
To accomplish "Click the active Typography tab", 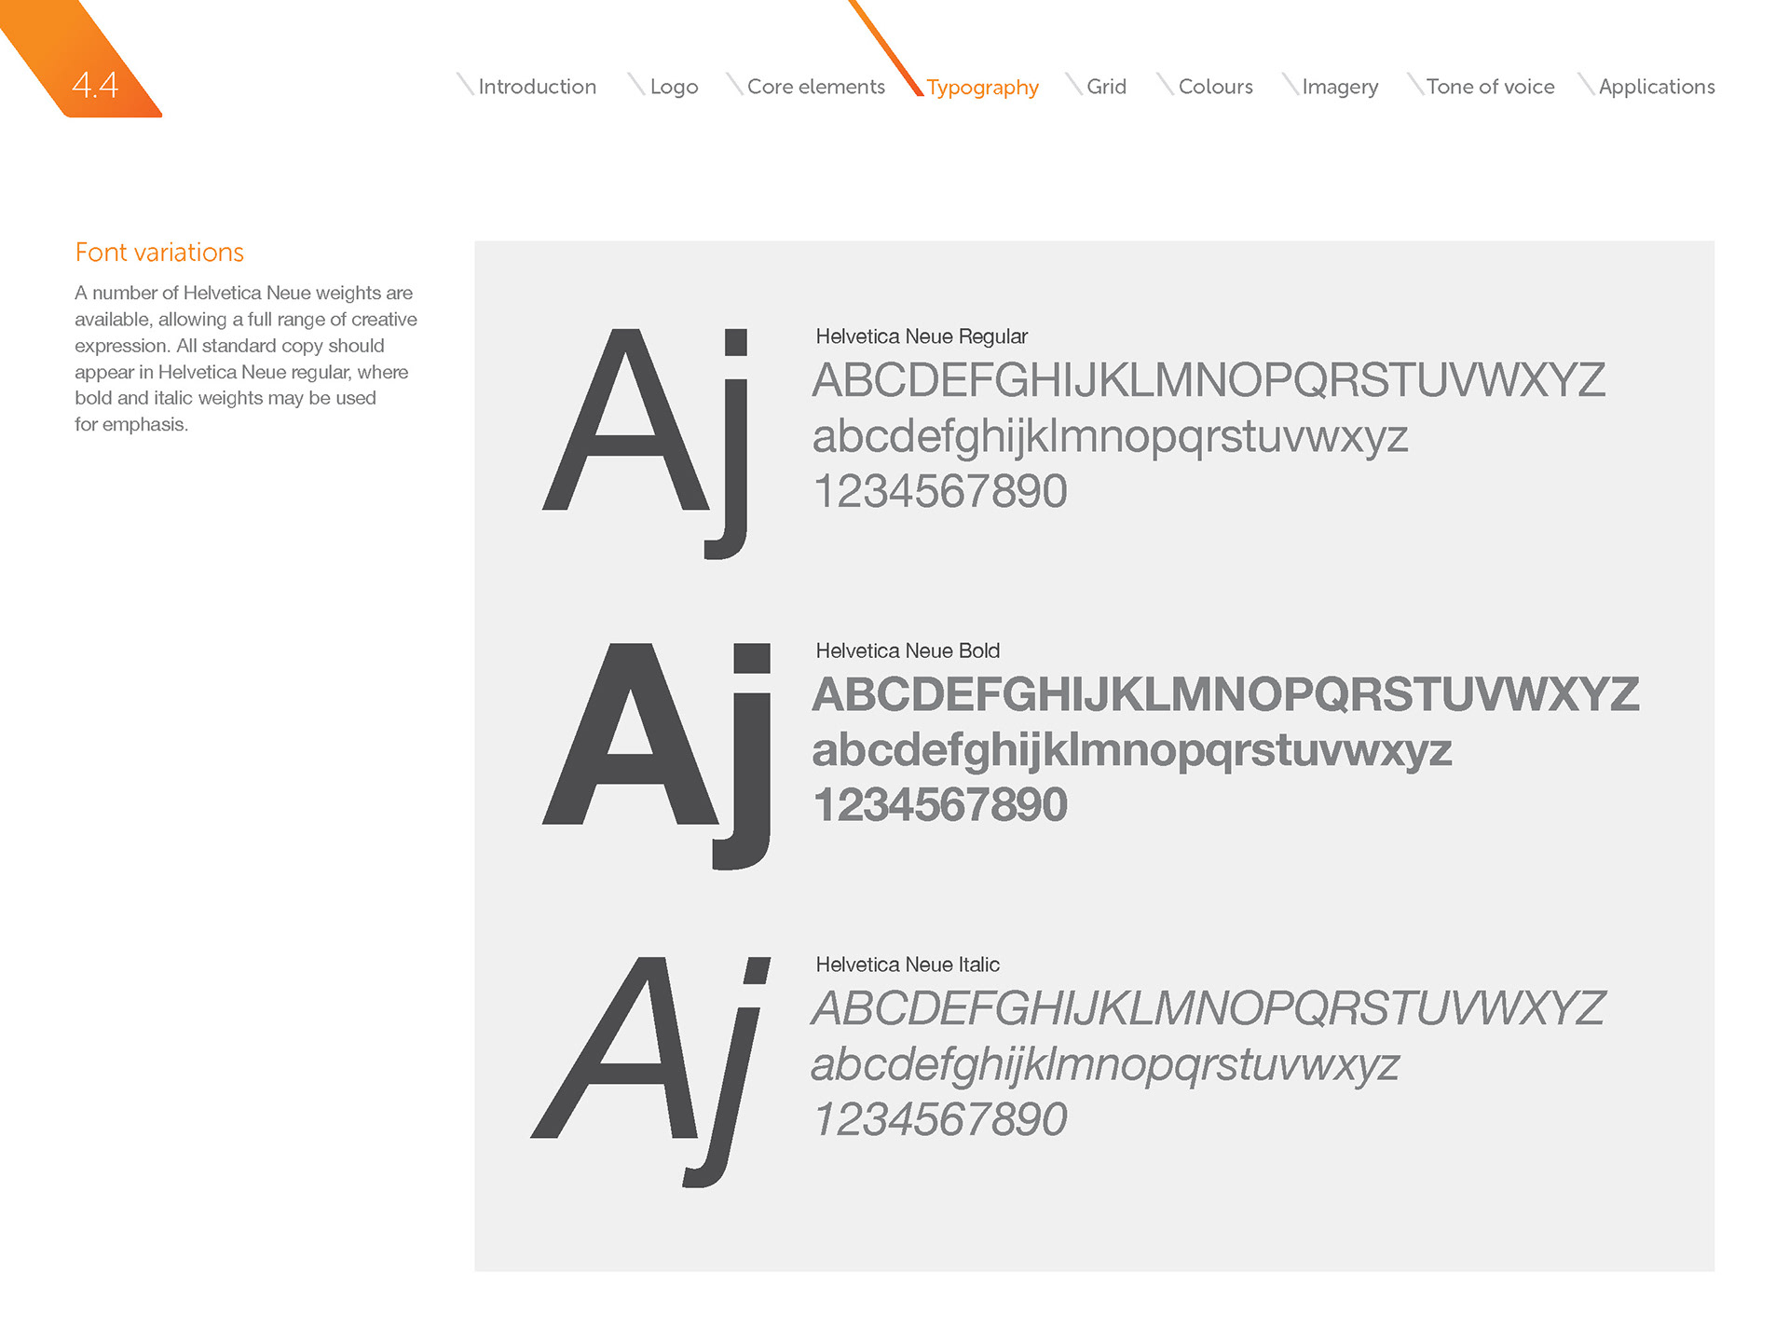I will coord(982,88).
